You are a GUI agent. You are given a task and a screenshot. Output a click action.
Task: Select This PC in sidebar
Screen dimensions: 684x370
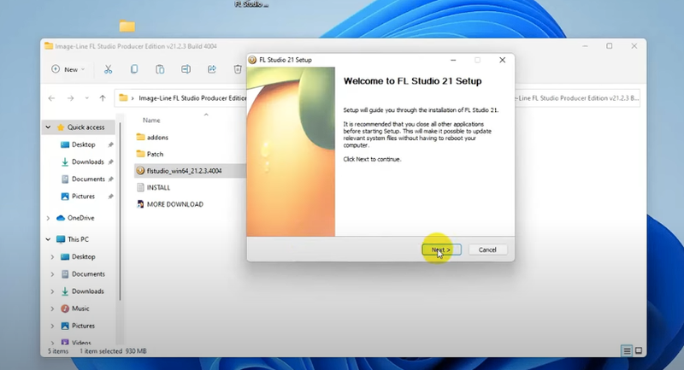[78, 239]
